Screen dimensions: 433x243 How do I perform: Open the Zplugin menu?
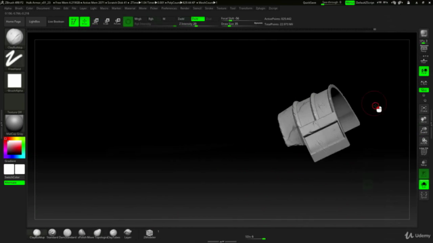pos(260,8)
